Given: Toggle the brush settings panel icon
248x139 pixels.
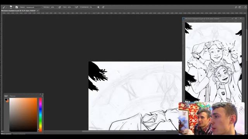Looking at the screenshot, I should [17, 7].
